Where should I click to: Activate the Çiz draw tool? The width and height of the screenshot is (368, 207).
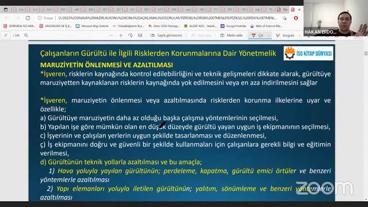pyautogui.click(x=258, y=35)
